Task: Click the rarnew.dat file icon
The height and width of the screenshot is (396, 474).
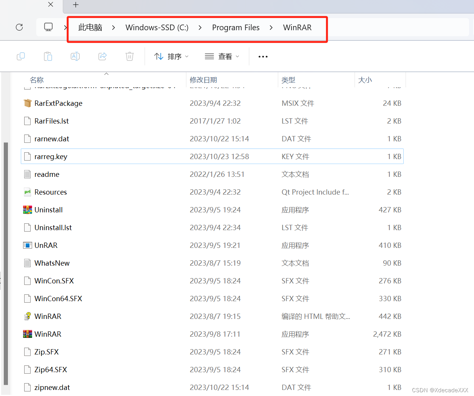Action: pos(28,139)
